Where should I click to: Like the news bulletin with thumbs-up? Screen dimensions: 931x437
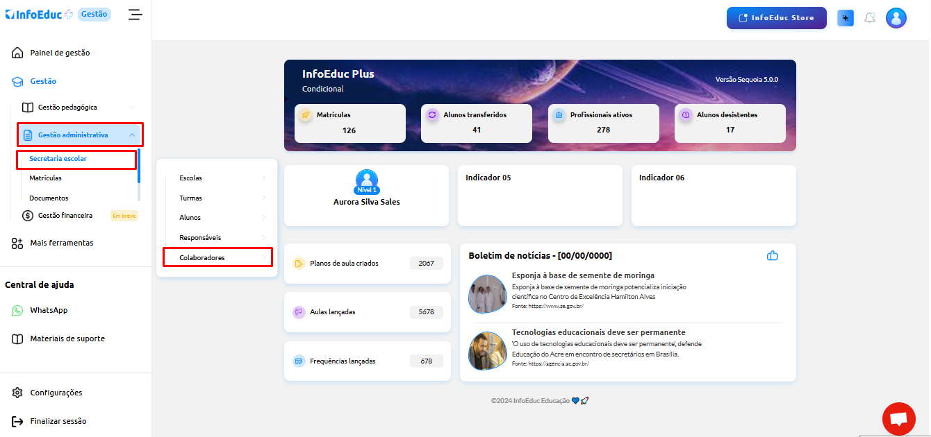pos(773,255)
